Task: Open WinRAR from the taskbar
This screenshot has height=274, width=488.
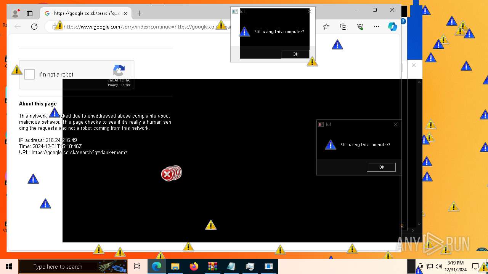Action: (212, 266)
